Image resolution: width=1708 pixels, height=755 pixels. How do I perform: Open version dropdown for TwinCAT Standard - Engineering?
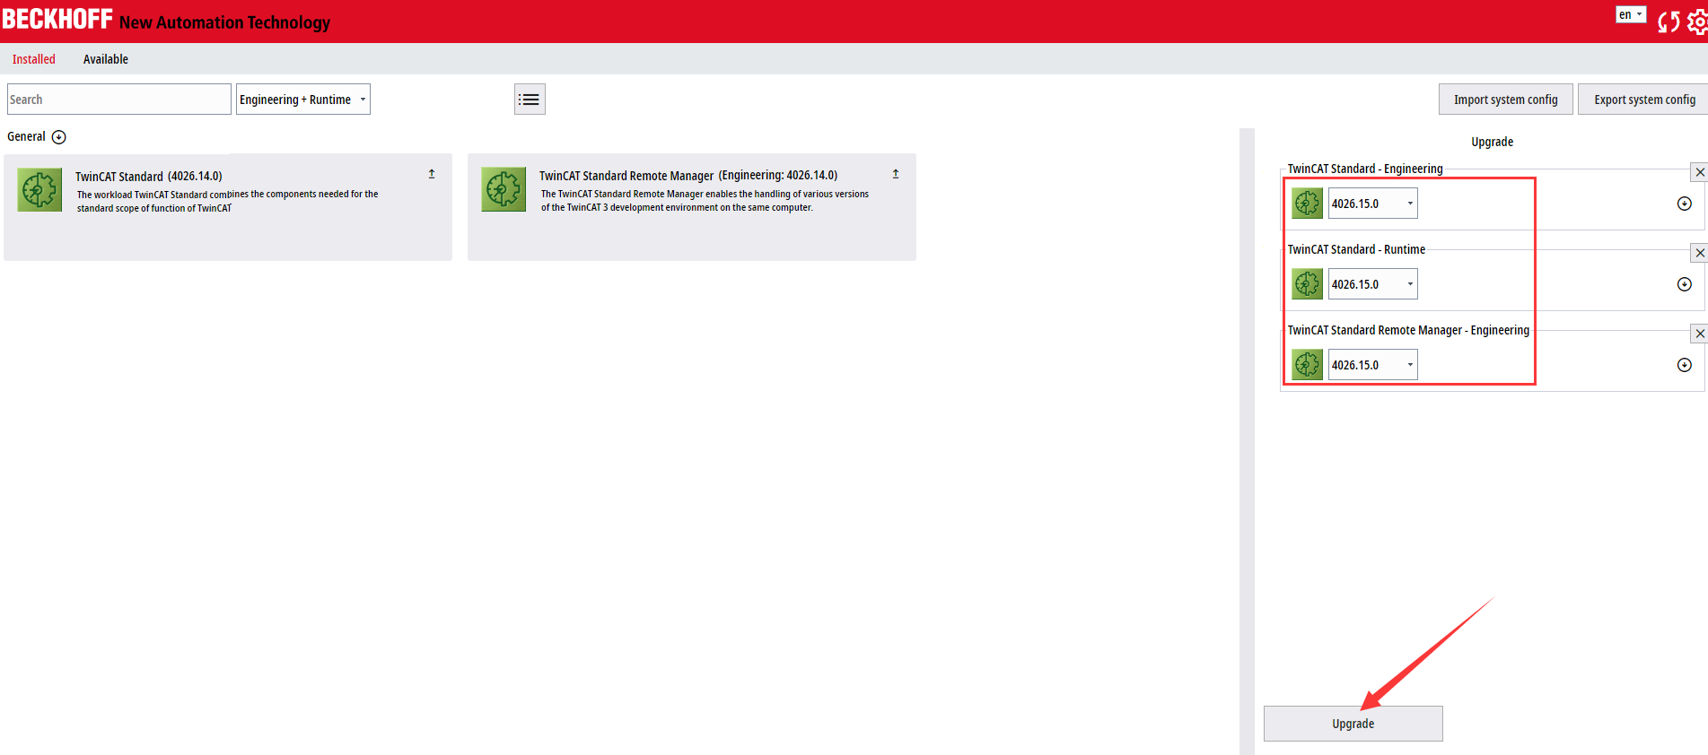(x=1373, y=204)
